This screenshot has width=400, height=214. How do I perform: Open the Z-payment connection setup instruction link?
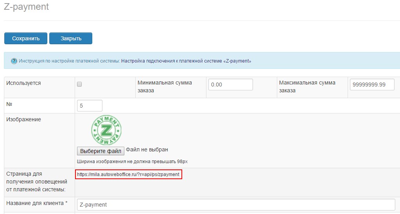tap(186, 61)
